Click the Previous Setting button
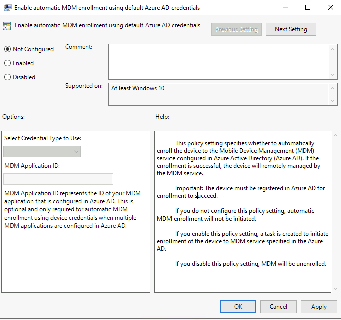This screenshot has height=320, width=341. tap(236, 29)
